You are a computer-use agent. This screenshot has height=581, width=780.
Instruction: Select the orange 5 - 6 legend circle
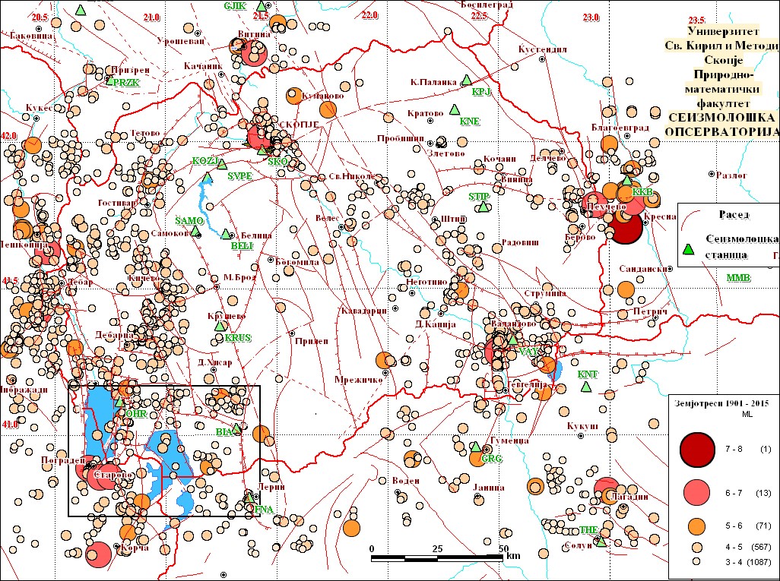(x=697, y=526)
